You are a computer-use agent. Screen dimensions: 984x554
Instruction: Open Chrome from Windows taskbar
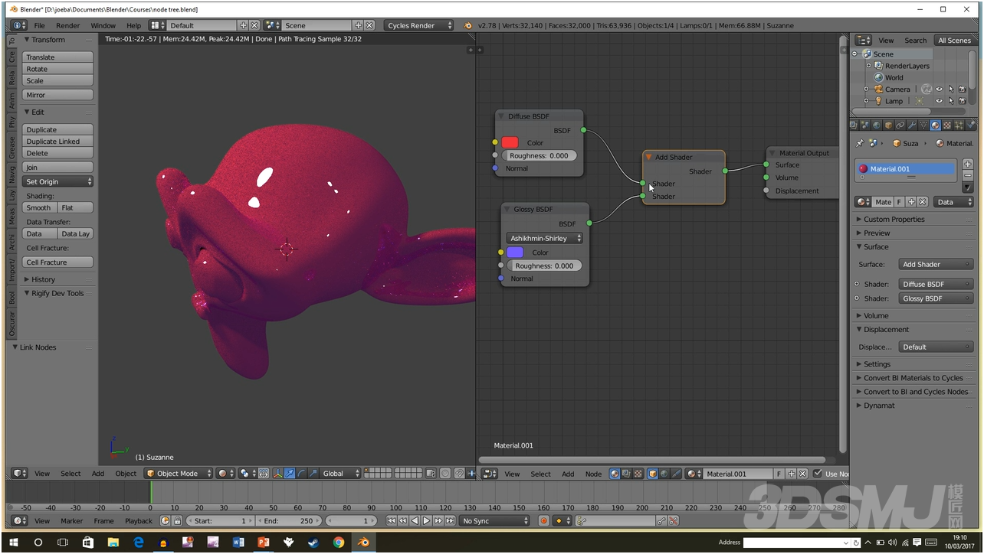pyautogui.click(x=338, y=543)
